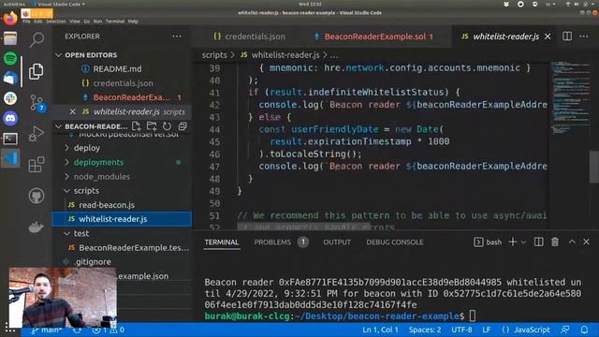The width and height of the screenshot is (599, 337).
Task: Open Files manager from the dock
Action: [10, 38]
